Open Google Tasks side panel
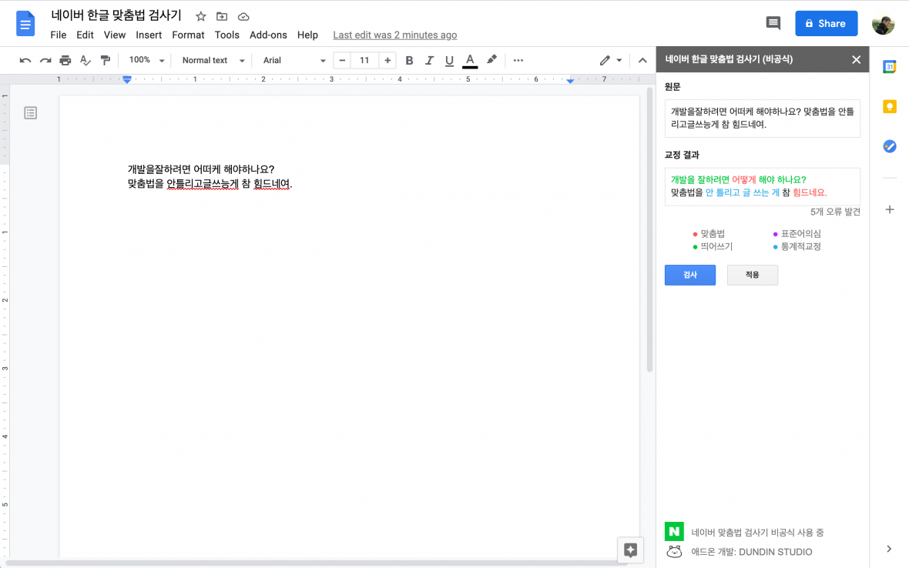 coord(889,146)
